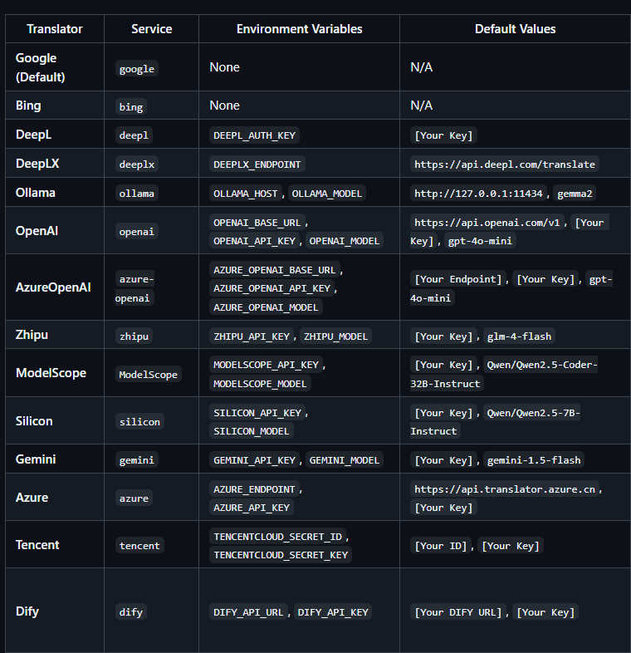
Task: Click the 'gemma2' default model value
Action: (x=577, y=194)
